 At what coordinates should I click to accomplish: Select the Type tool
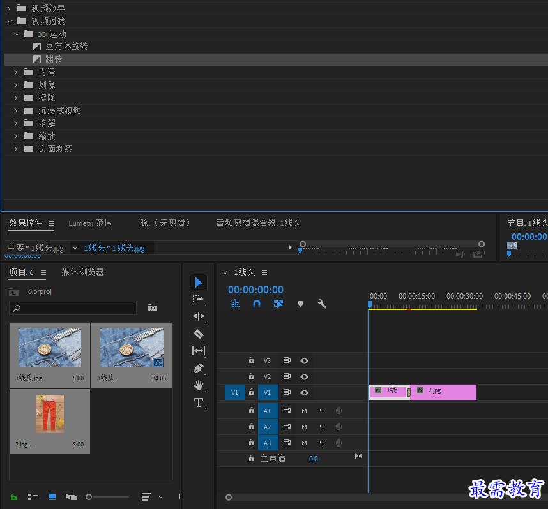(199, 402)
